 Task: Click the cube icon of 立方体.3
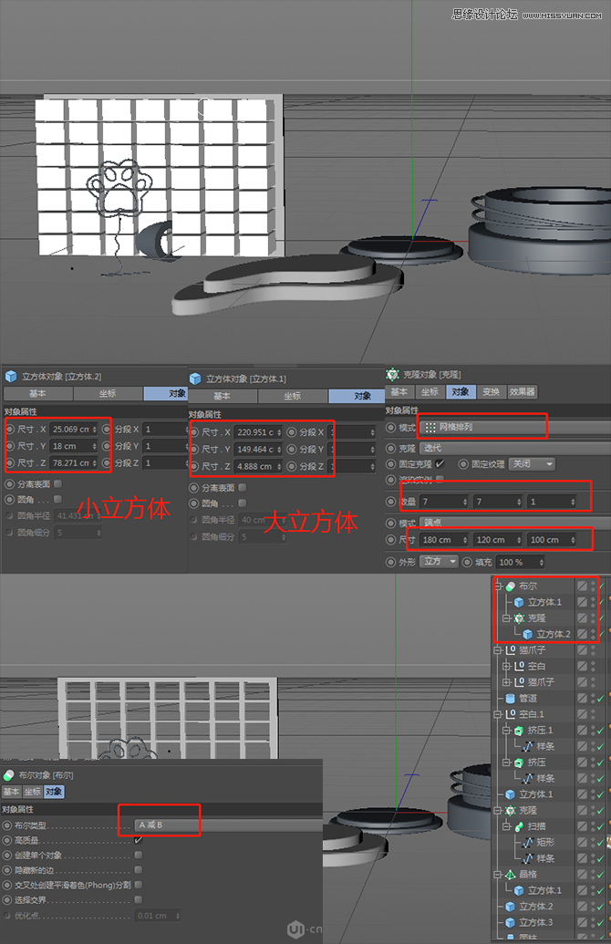(511, 922)
